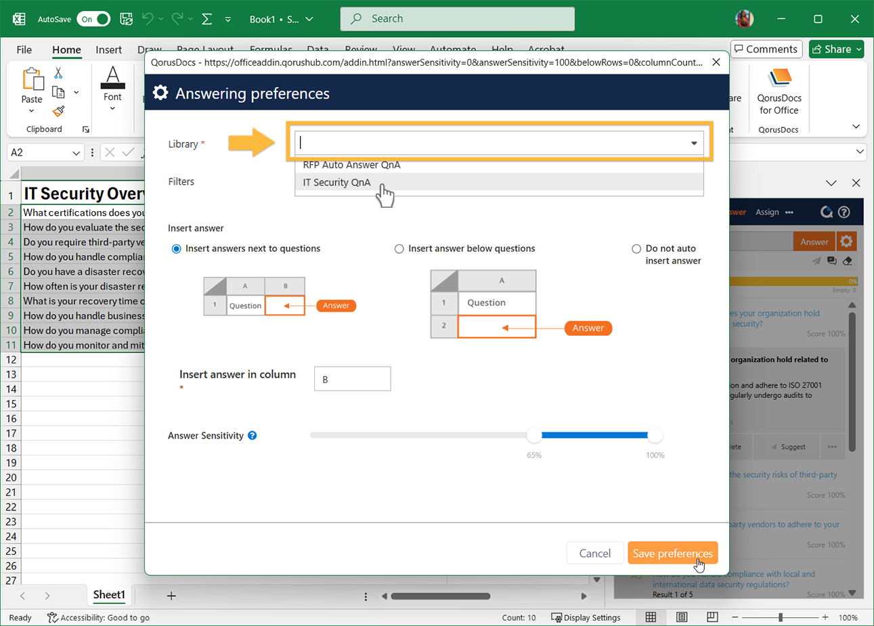Click the Answer Sensitivity help icon

252,436
